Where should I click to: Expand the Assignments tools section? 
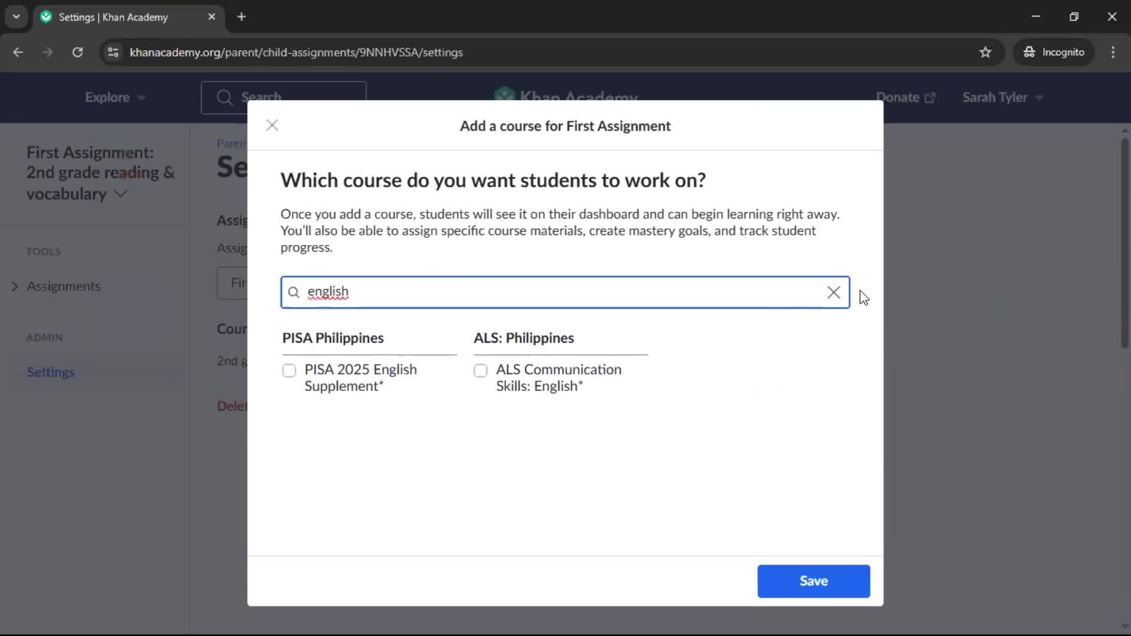click(57, 286)
